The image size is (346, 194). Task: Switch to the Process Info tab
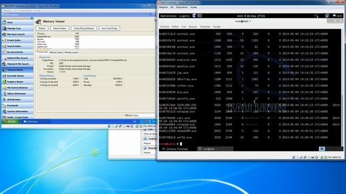pyautogui.click(x=42, y=52)
